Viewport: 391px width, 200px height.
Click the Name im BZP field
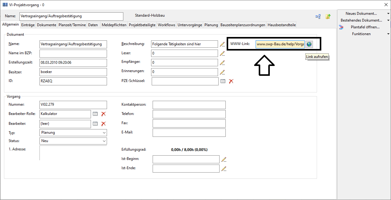tap(73, 54)
